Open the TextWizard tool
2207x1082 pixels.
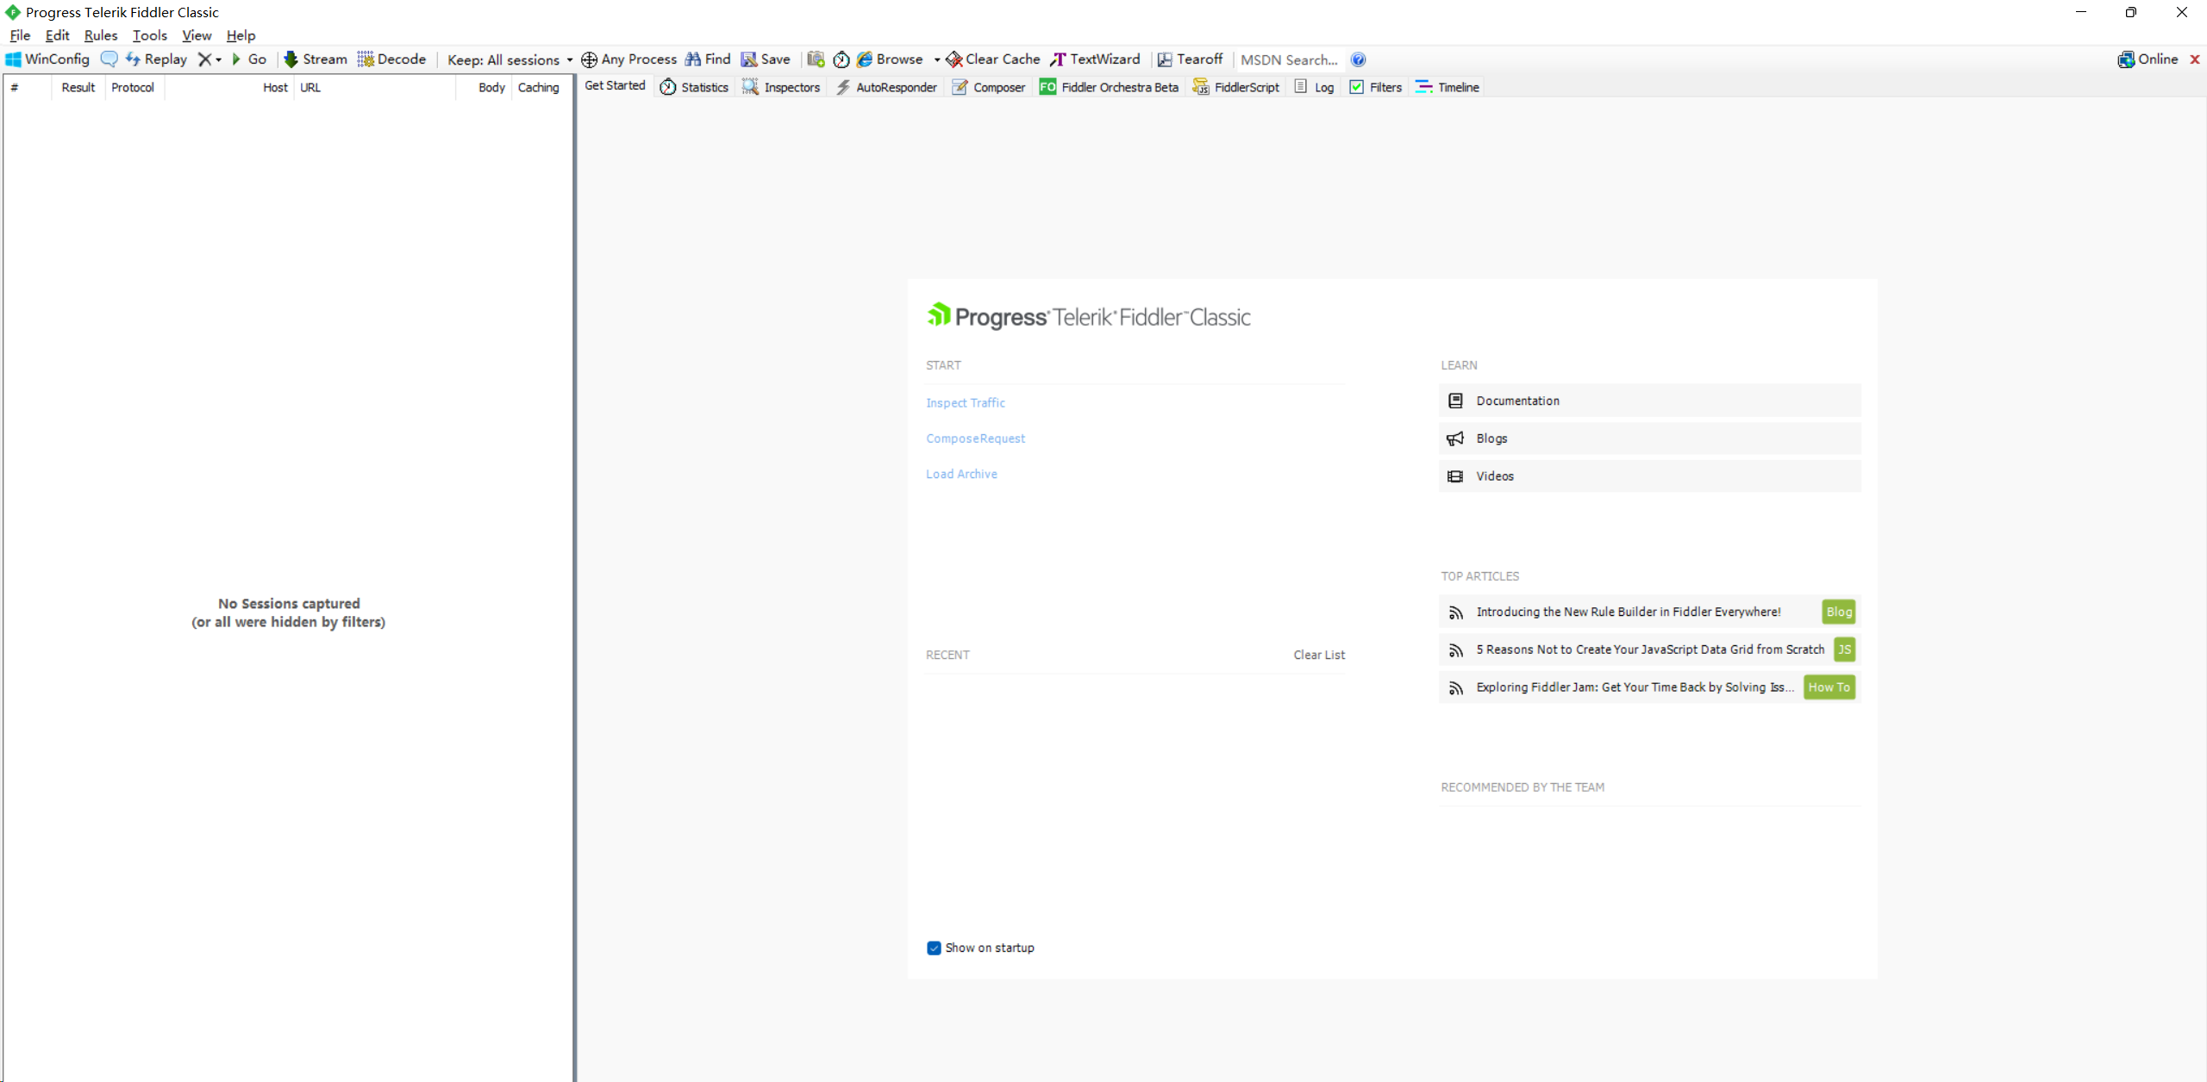1095,59
